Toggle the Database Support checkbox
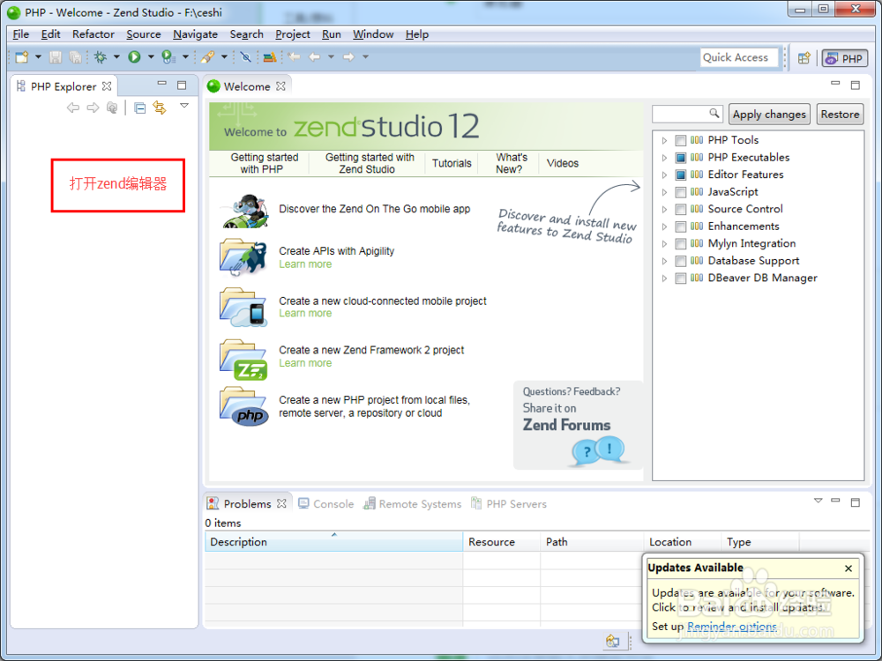 pos(681,261)
